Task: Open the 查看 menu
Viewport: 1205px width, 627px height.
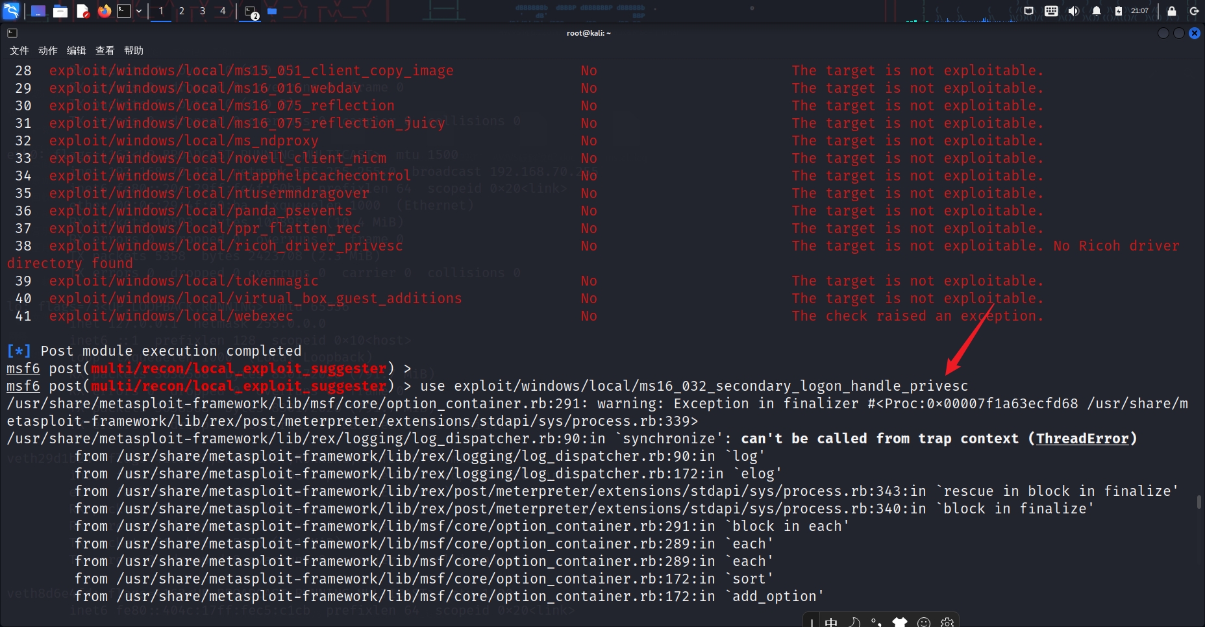Action: (x=104, y=50)
